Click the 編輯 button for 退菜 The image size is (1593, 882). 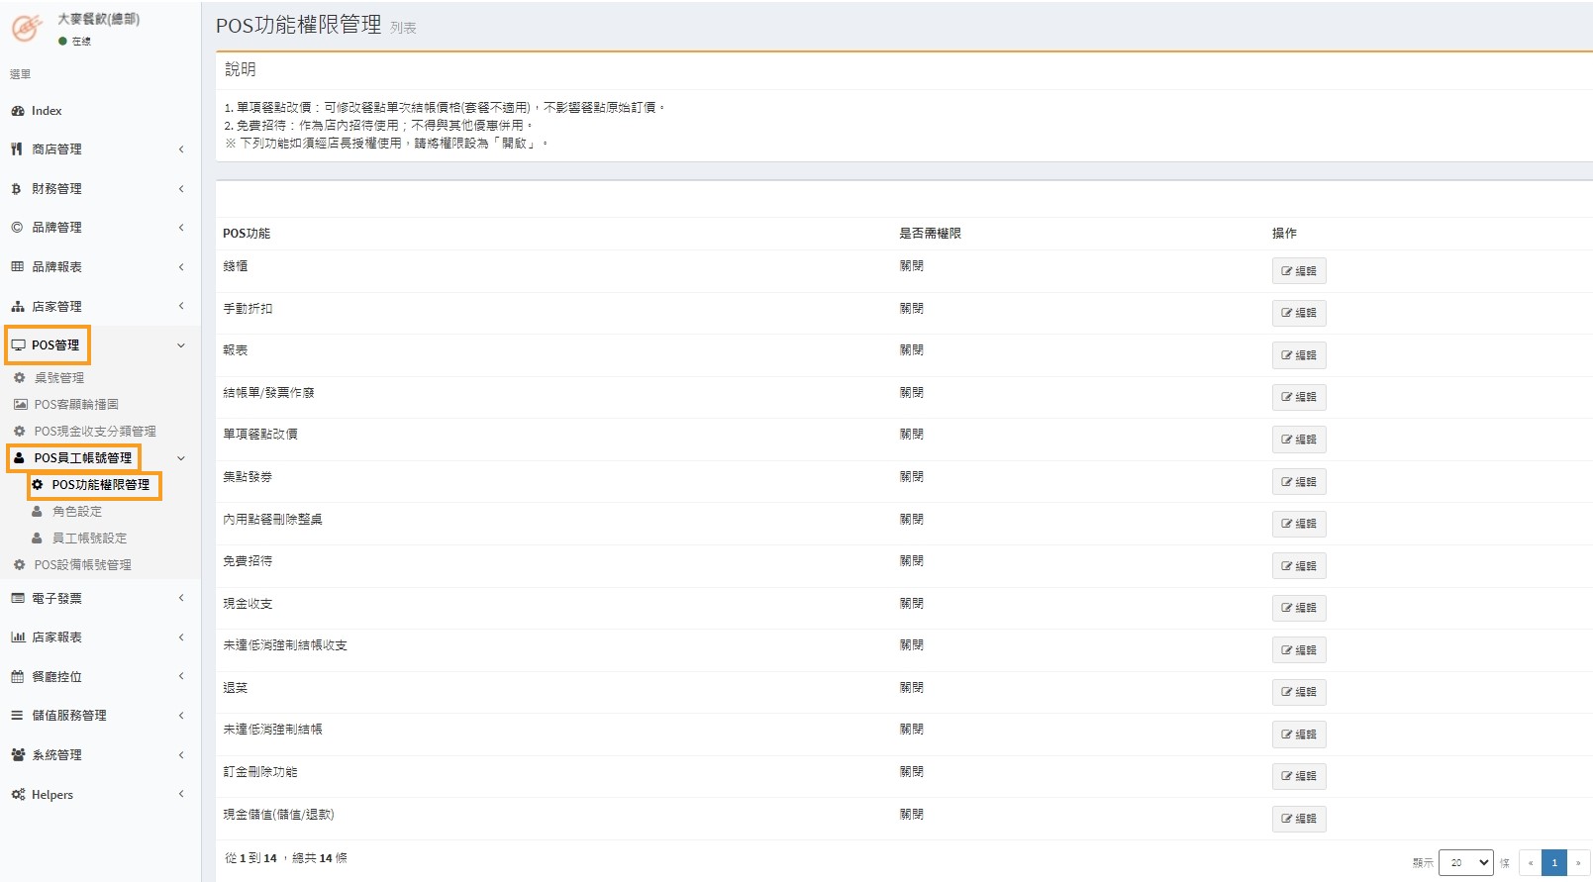[x=1298, y=692]
